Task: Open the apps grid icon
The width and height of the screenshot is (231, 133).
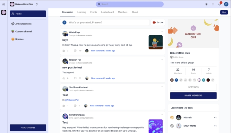Action: click(213, 4)
